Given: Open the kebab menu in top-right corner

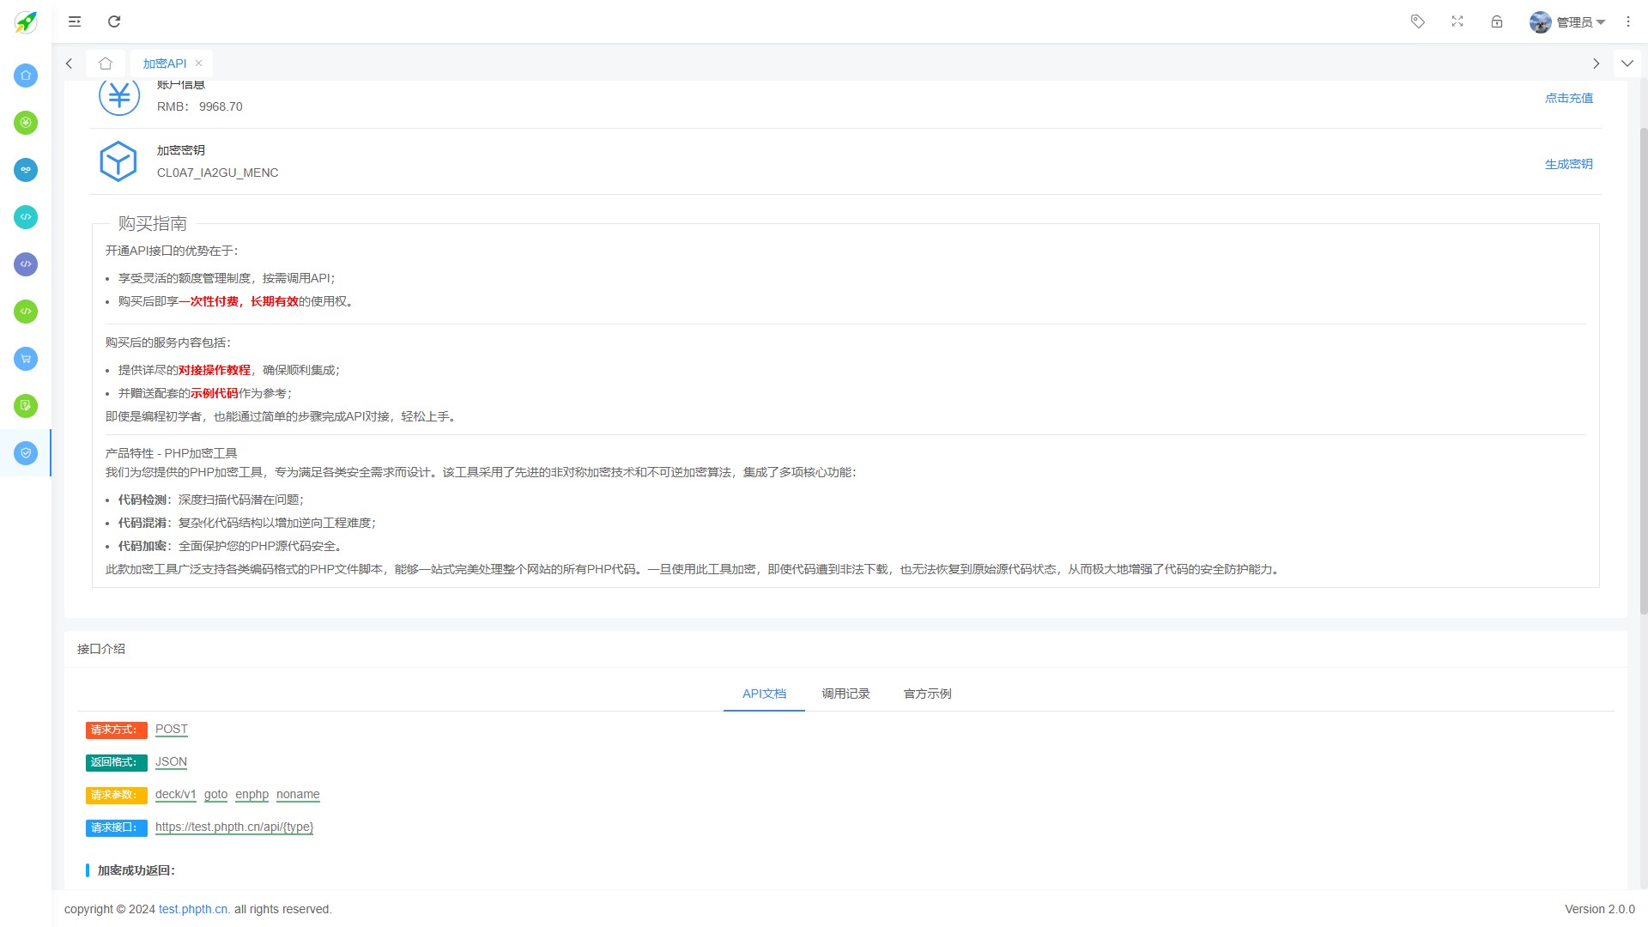Looking at the screenshot, I should [x=1628, y=21].
